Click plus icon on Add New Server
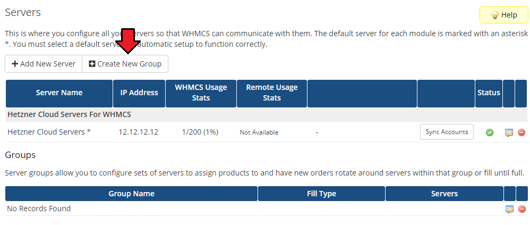The image size is (530, 225). 15,64
